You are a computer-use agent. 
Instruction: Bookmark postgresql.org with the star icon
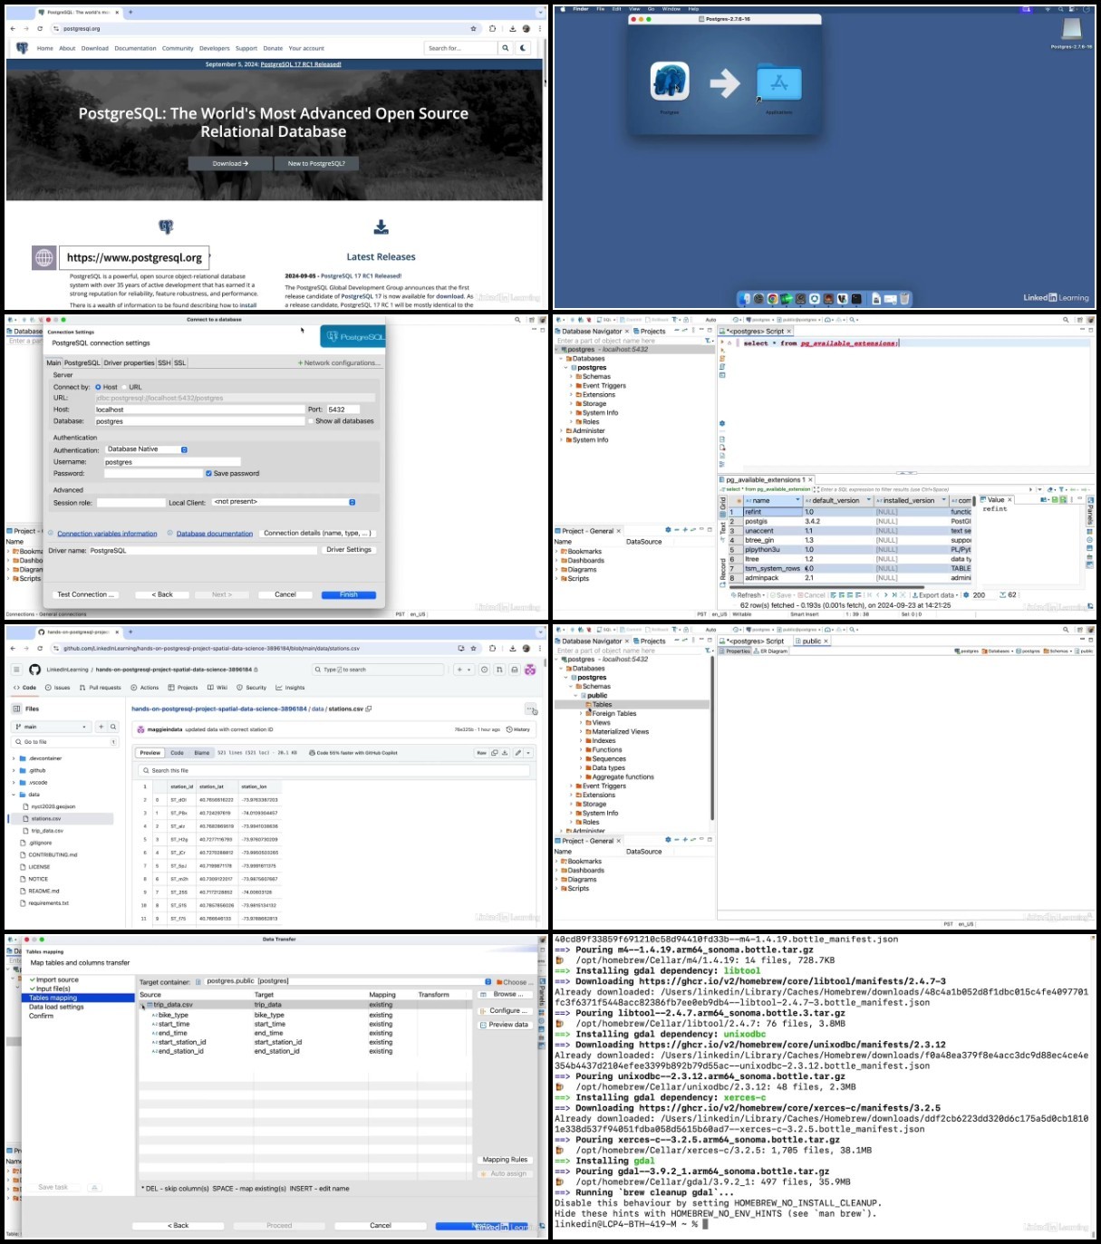(x=473, y=28)
